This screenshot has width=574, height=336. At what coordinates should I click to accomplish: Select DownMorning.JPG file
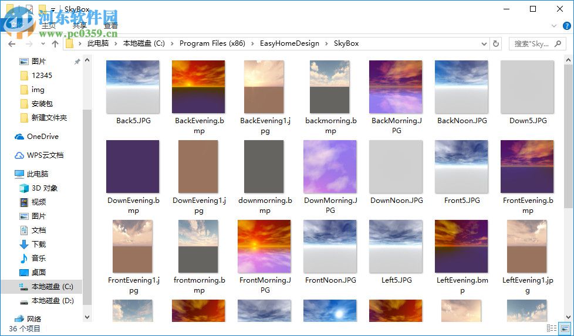point(330,167)
